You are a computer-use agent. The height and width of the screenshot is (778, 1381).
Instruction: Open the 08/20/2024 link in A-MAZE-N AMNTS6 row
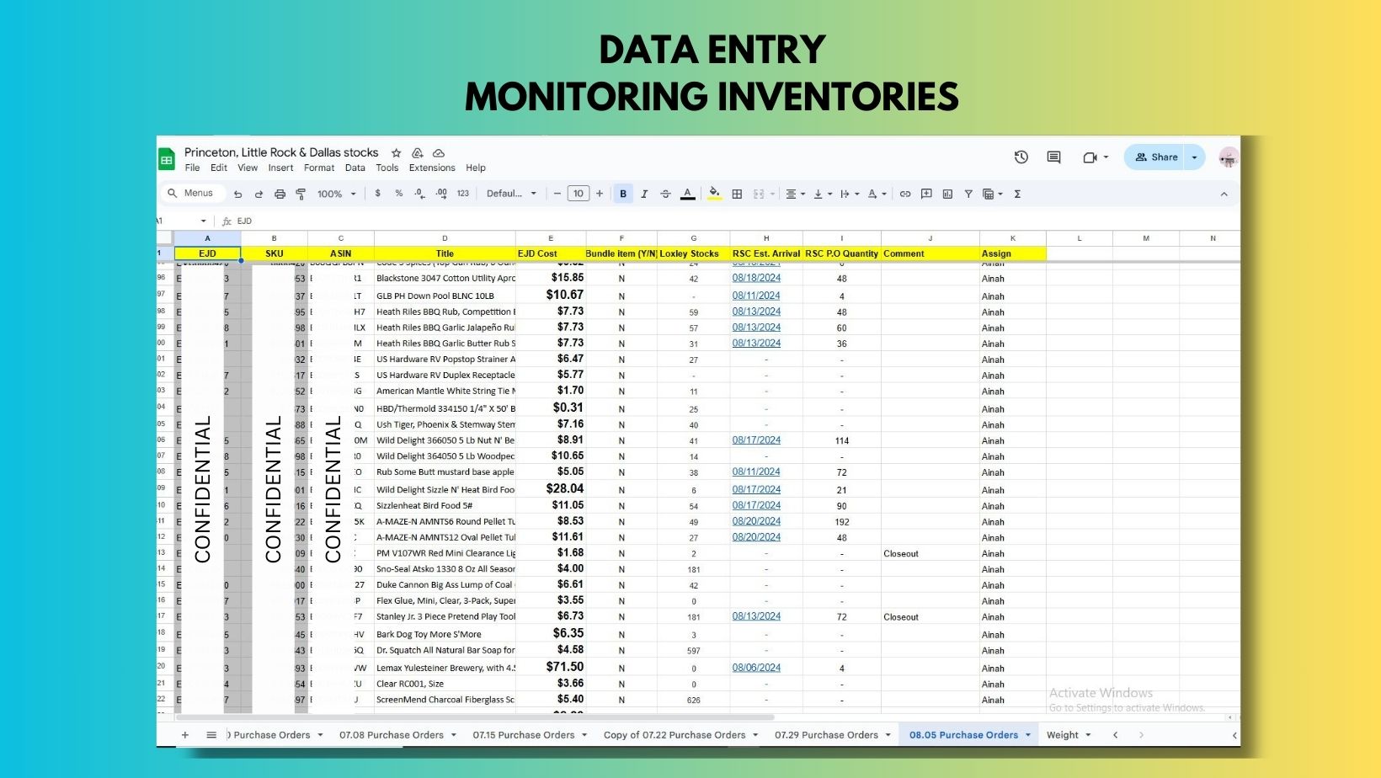[x=756, y=521]
